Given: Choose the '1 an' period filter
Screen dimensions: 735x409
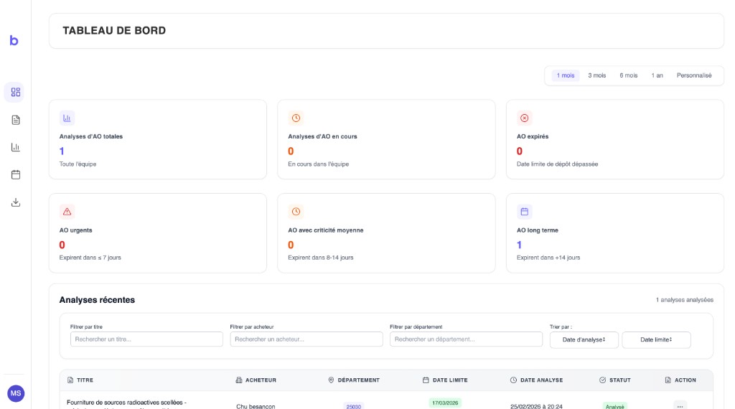Looking at the screenshot, I should 657,75.
